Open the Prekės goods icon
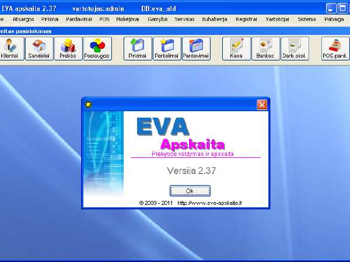This screenshot has height=262, width=350. (68, 49)
